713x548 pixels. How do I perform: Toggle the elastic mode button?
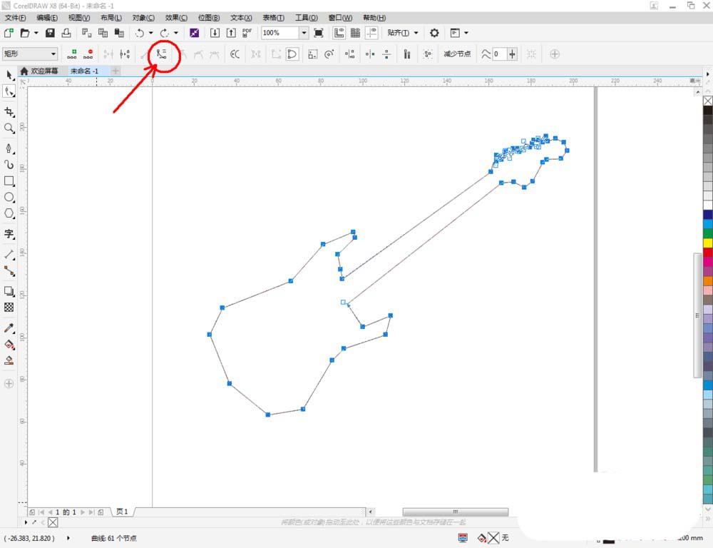(407, 54)
